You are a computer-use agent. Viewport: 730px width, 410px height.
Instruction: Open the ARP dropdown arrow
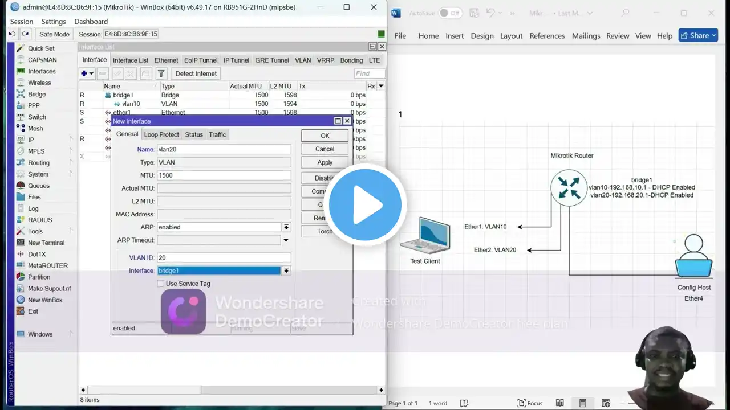286,227
